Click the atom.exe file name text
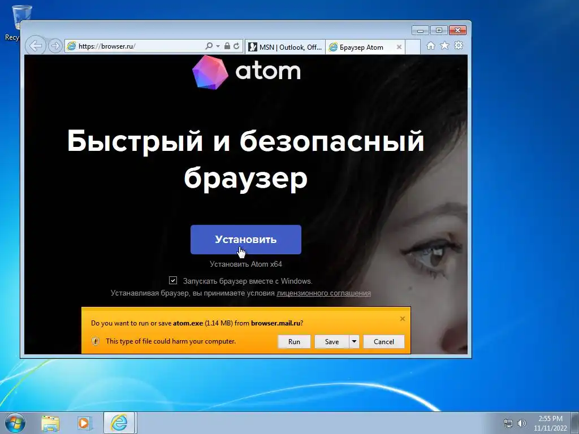579x434 pixels. pyautogui.click(x=188, y=323)
